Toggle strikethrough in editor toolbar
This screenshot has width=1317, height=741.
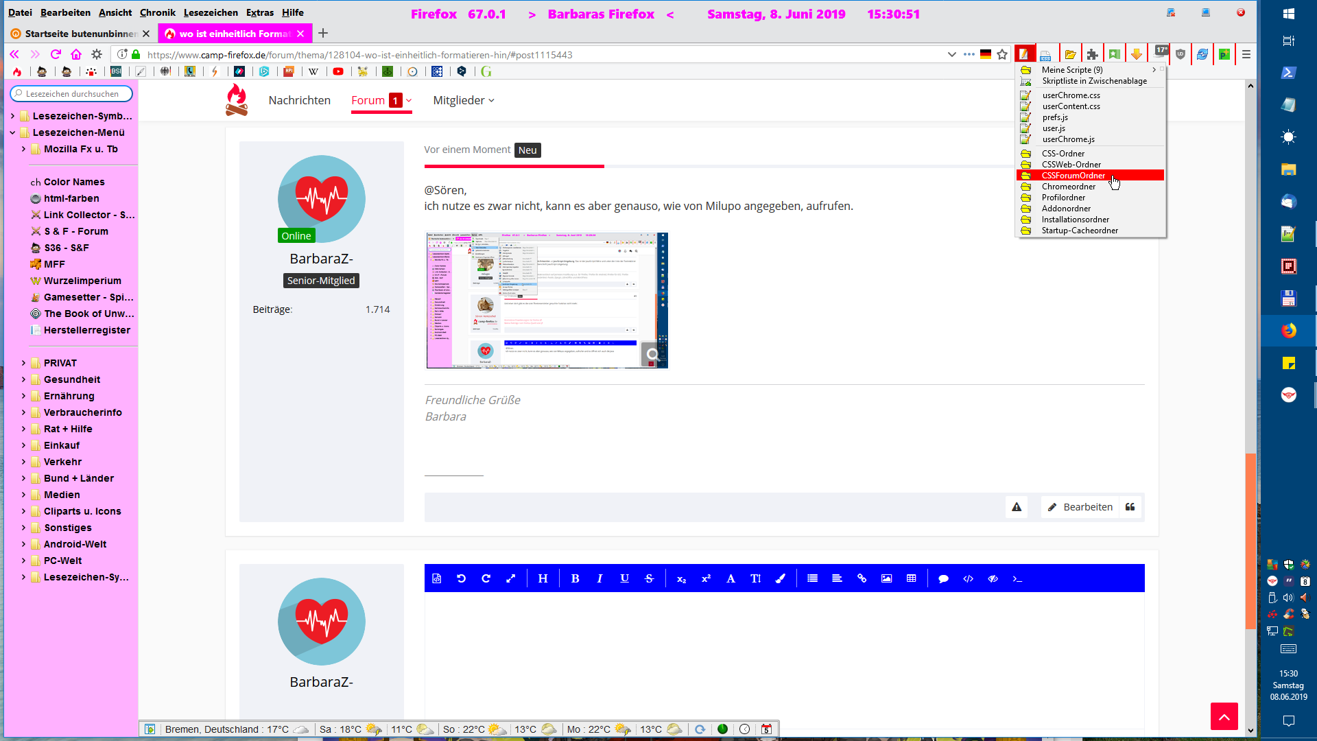pyautogui.click(x=649, y=578)
